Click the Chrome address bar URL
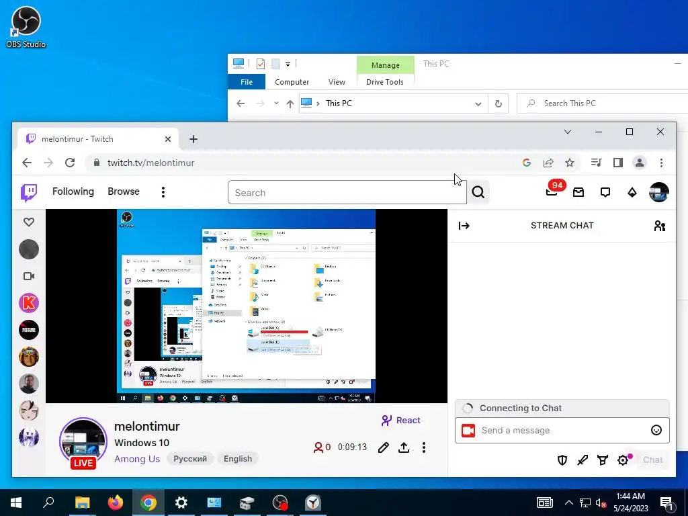This screenshot has height=516, width=688. pyautogui.click(x=151, y=163)
